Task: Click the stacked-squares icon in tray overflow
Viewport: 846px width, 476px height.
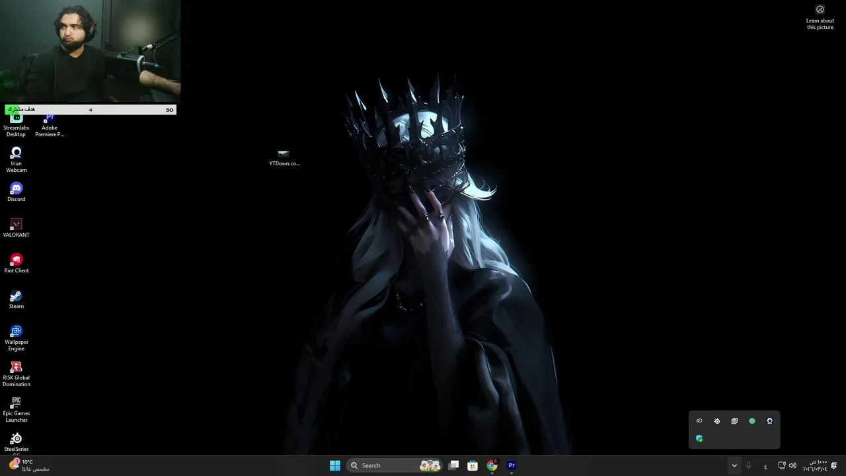Action: (734, 421)
